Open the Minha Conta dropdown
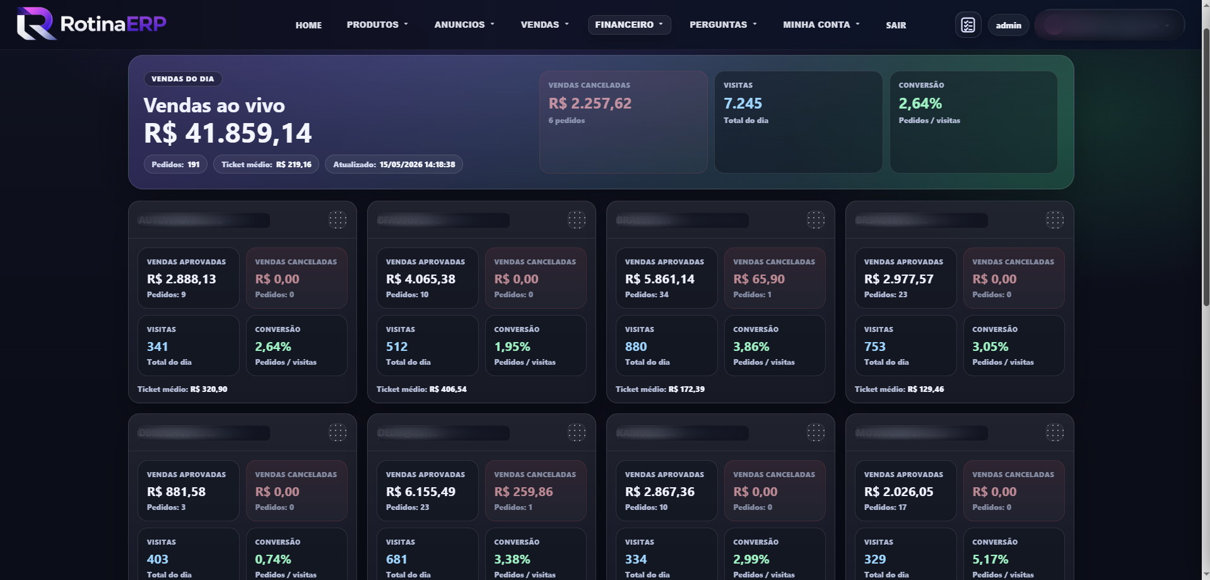The height and width of the screenshot is (580, 1210). coord(821,25)
